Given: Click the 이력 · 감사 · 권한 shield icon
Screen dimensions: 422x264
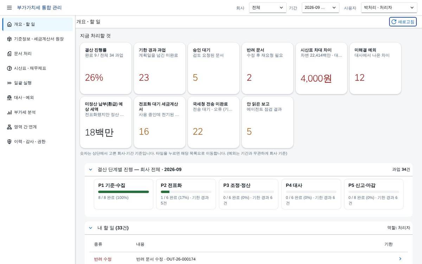Looking at the screenshot, I should 9,142.
